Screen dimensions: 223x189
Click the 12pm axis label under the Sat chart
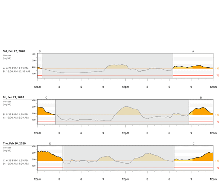click(125, 87)
